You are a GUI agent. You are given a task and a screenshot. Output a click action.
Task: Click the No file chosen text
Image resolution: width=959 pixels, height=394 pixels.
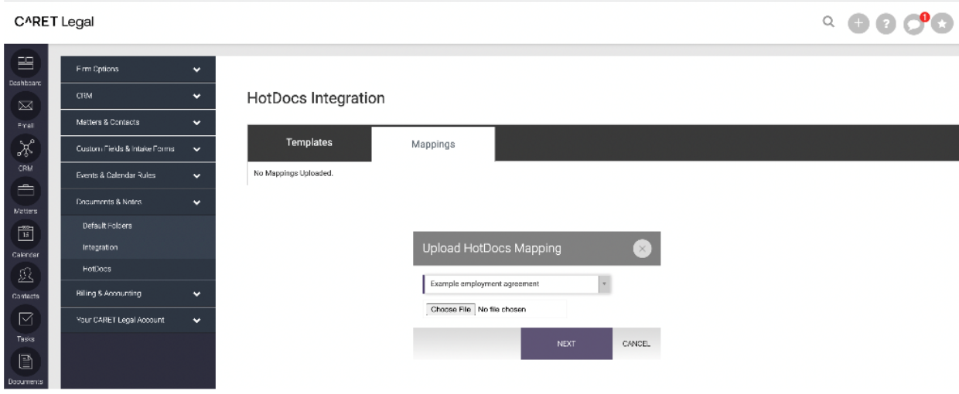pyautogui.click(x=502, y=310)
